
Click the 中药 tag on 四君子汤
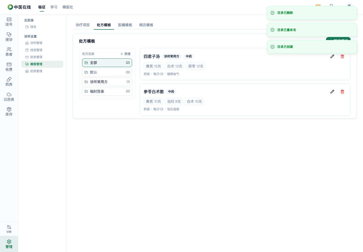point(189,56)
